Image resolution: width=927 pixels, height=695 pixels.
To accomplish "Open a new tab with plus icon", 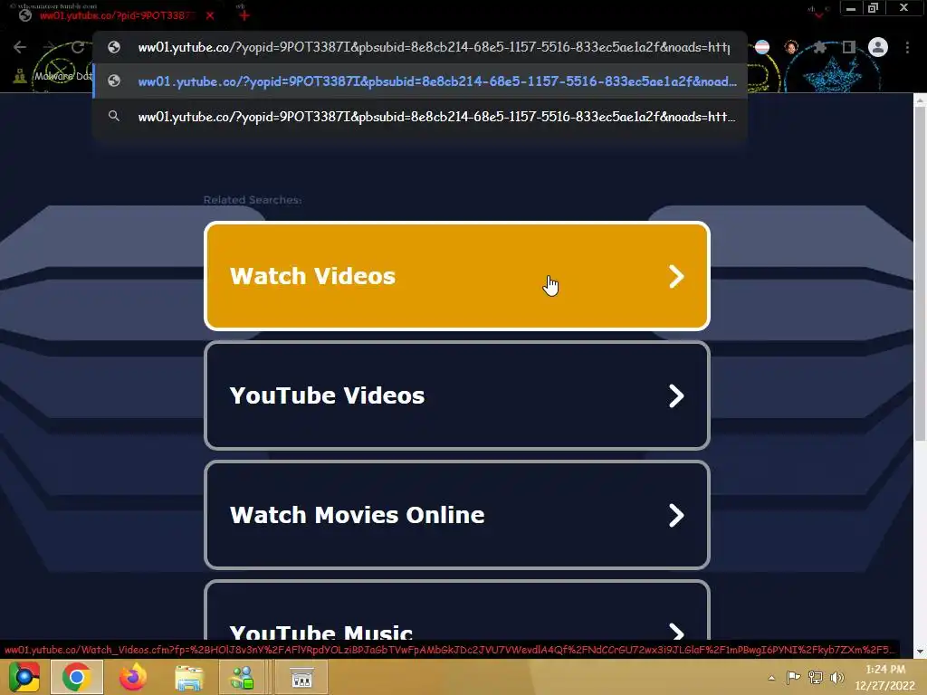I will tap(244, 15).
